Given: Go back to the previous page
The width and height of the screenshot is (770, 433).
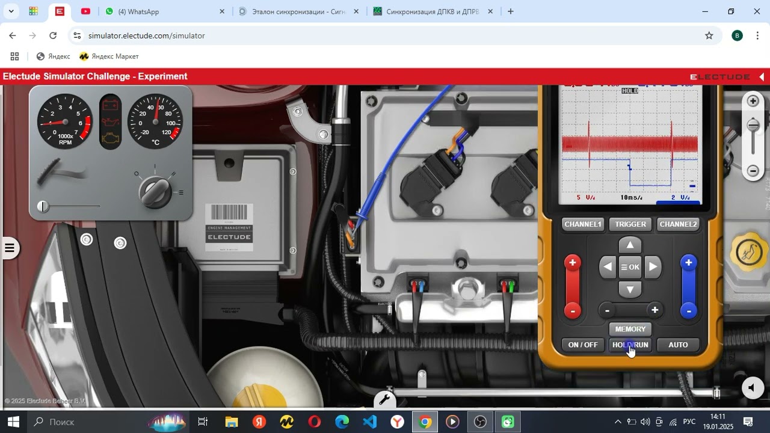Looking at the screenshot, I should (13, 35).
